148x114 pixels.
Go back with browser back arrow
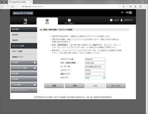click(3, 6)
